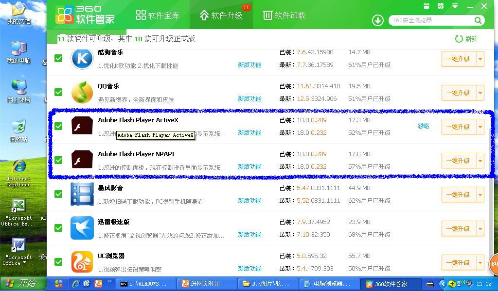
Task: Expand the 迅雷极速版 upgrade options arrow
Action: (480, 228)
